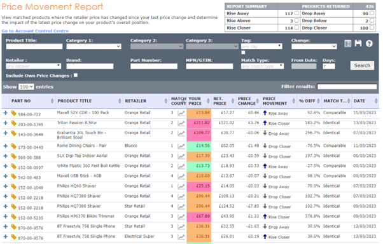Sort by the DATE column header
Image resolution: width=383 pixels, height=244 pixels.
pos(365,101)
